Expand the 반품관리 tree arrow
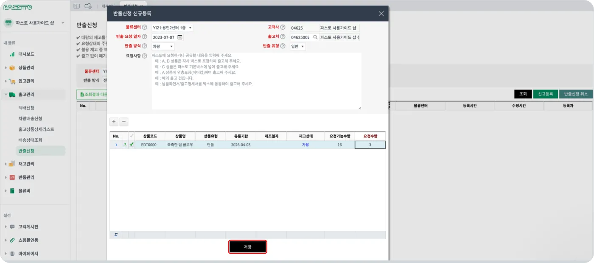This screenshot has height=263, width=594. click(6, 177)
